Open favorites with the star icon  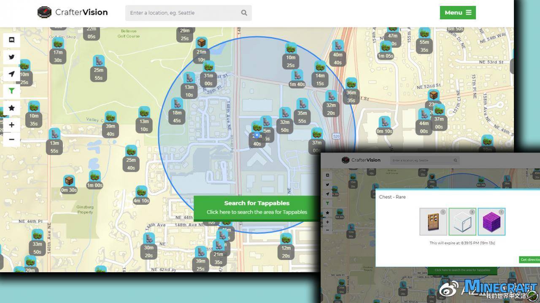12,108
